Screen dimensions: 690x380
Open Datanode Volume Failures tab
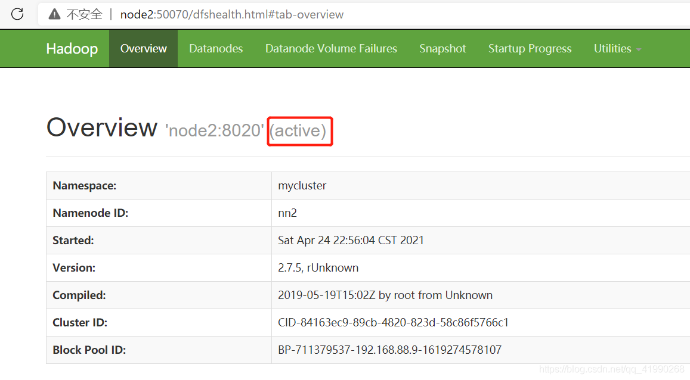pyautogui.click(x=331, y=48)
